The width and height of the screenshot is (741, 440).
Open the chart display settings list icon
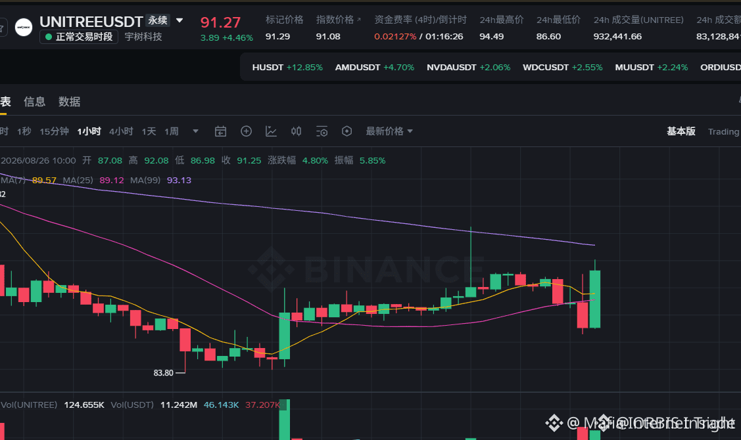322,131
